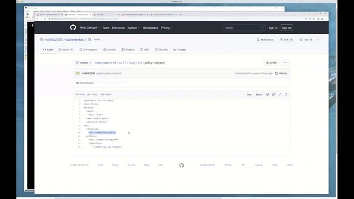This screenshot has width=354, height=199.
Task: Open the three-dot file options menu
Action: click(x=285, y=62)
